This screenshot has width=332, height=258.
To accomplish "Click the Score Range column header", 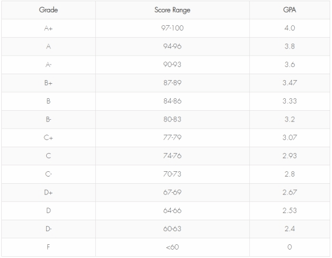I will [x=173, y=10].
